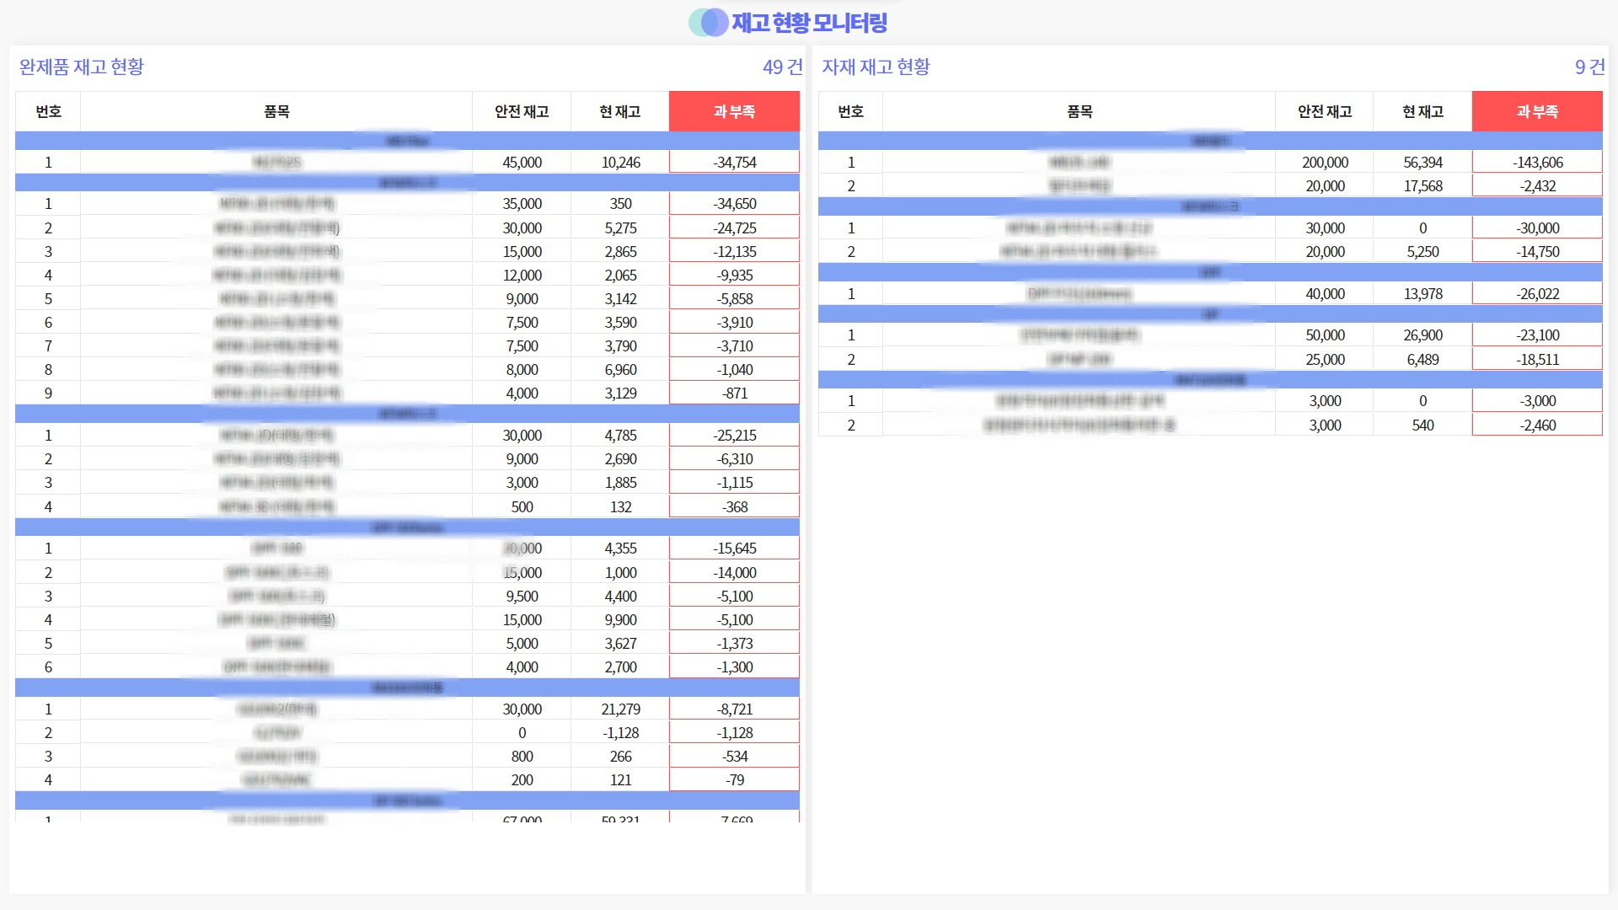The image size is (1618, 910).
Task: Click the -26,022 shortage value
Action: pyautogui.click(x=1537, y=293)
